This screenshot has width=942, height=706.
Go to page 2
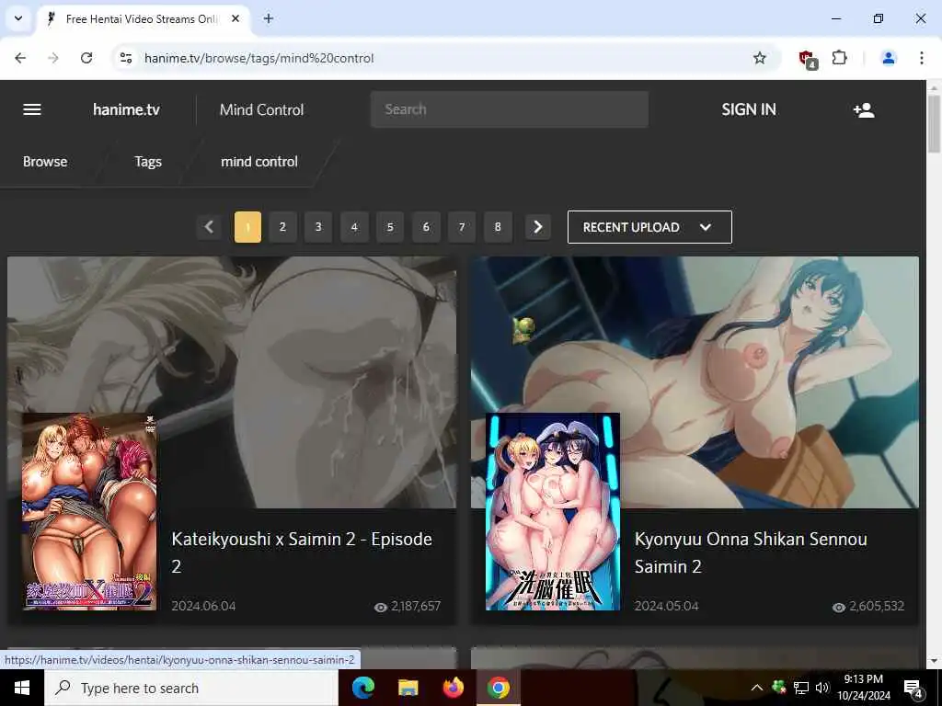(x=282, y=227)
